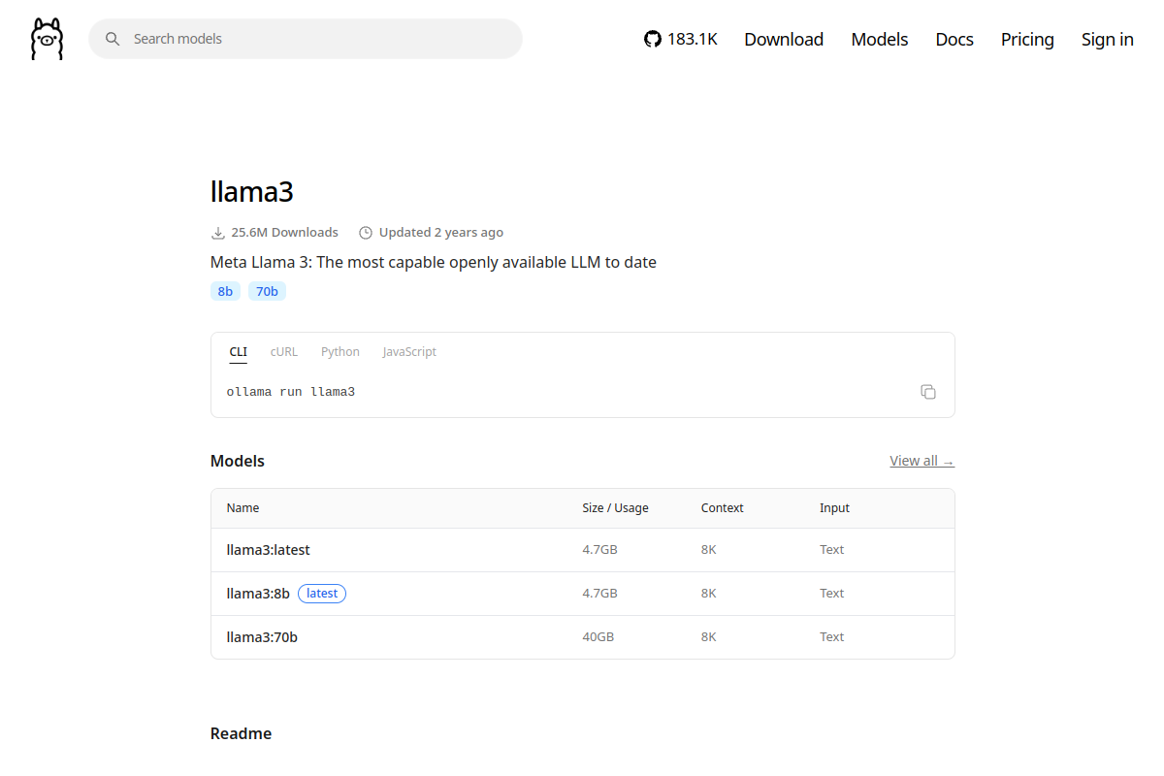Click the Size / Usage column header
This screenshot has width=1164, height=776.
(x=616, y=508)
